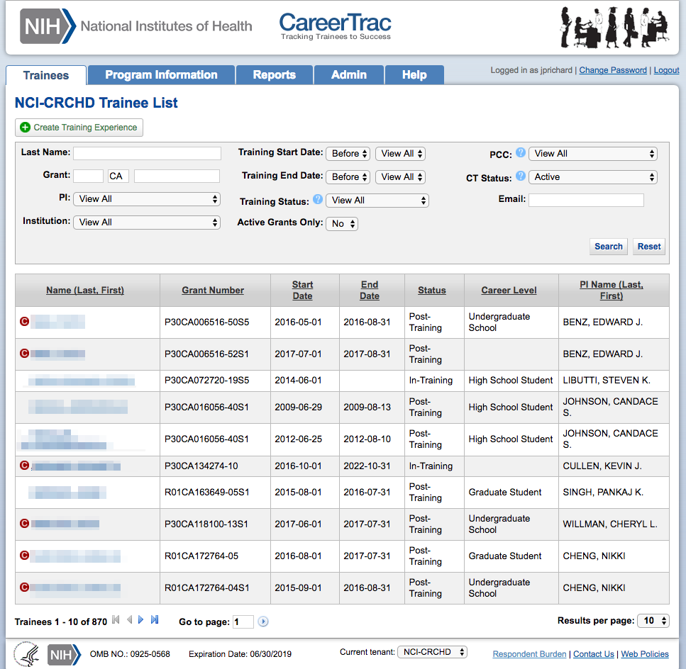Image resolution: width=686 pixels, height=669 pixels.
Task: Go to first page of trainees
Action: tap(116, 619)
